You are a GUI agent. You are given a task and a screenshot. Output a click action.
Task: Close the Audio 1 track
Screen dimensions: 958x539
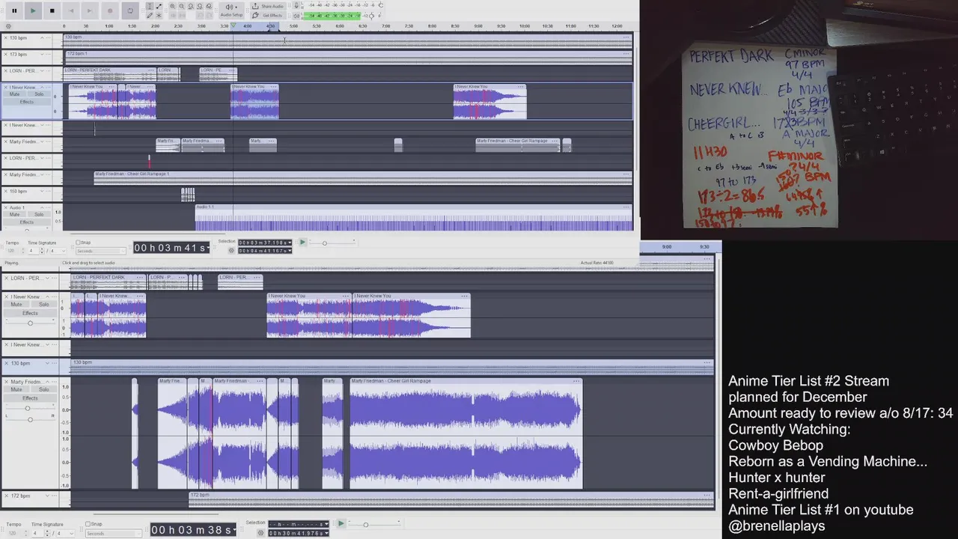(5, 207)
